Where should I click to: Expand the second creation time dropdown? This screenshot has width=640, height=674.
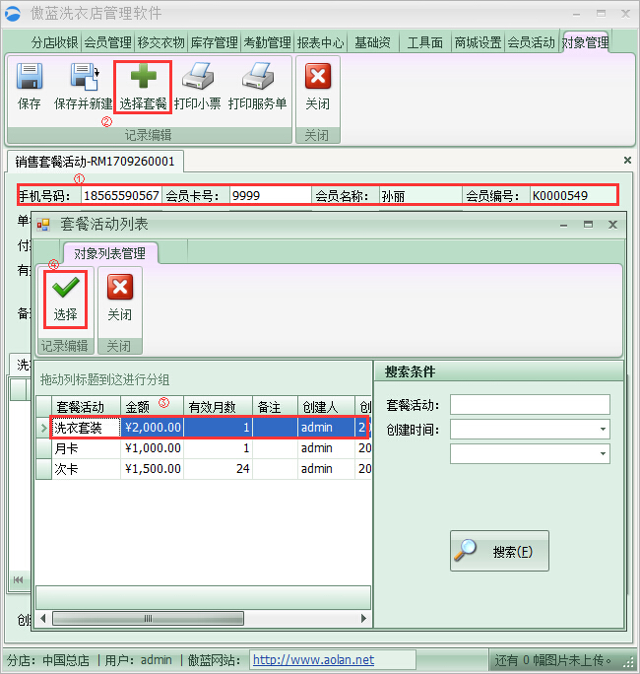pyautogui.click(x=601, y=454)
